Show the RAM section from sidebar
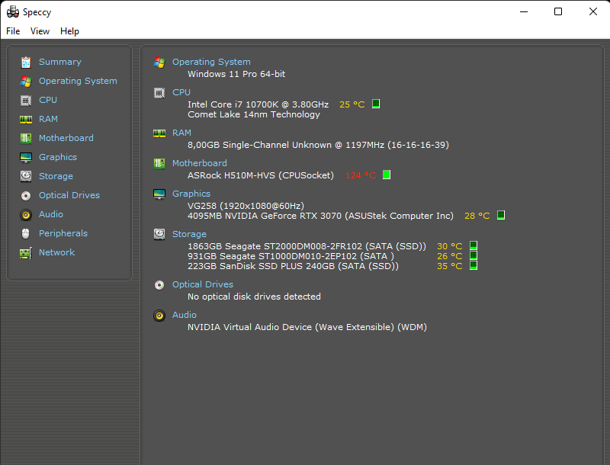Screen dimensions: 610x465 (48, 119)
